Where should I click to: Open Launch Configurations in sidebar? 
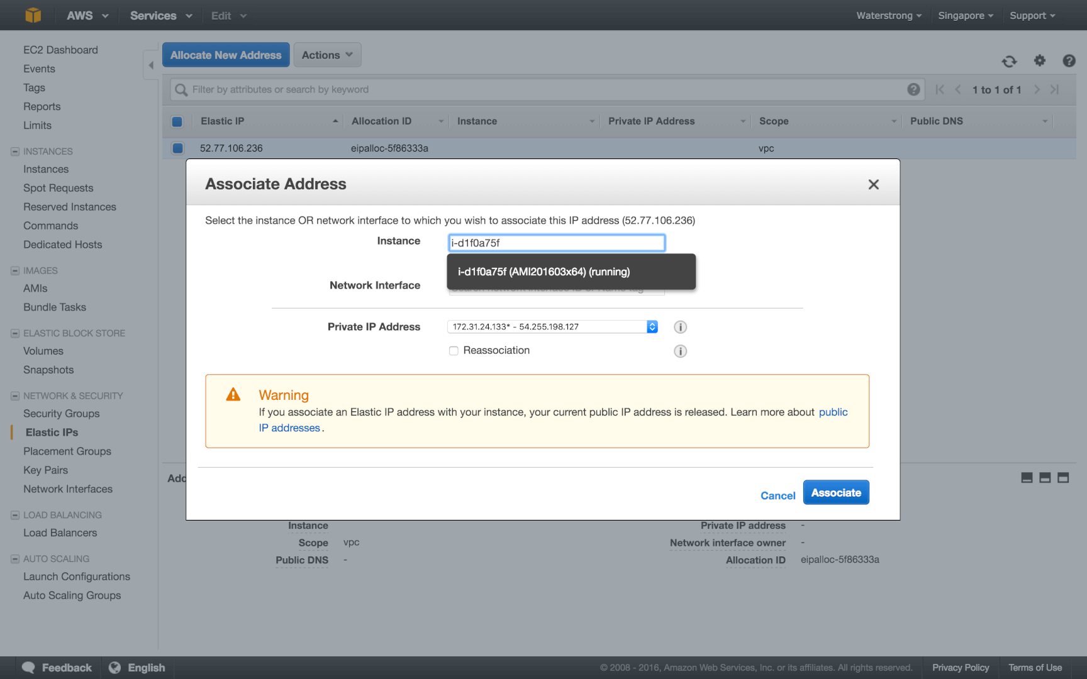point(77,577)
